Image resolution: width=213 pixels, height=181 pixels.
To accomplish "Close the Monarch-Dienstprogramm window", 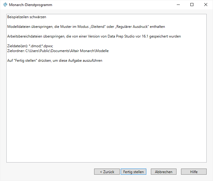I will click(206, 5).
